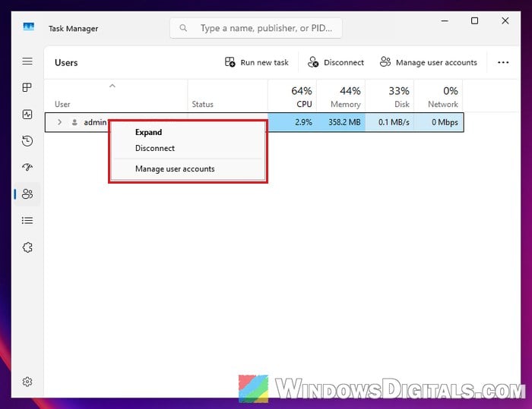Open the Details page icon
532x409 pixels.
coord(27,221)
